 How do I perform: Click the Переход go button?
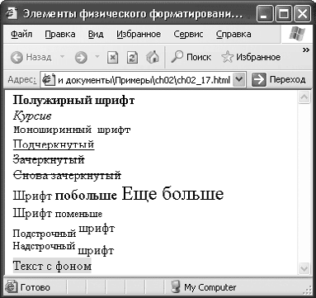(x=278, y=79)
